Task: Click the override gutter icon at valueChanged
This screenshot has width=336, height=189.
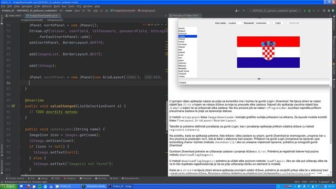Action: 13,106
